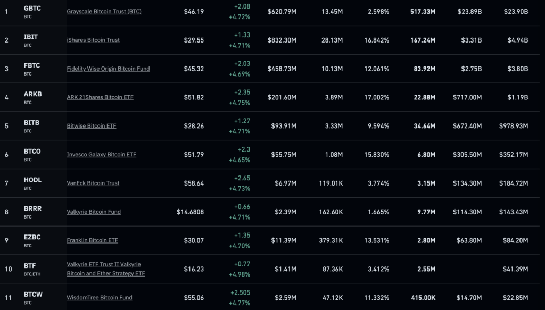Open Fidelity Wise Origin Bitcoin Fund
This screenshot has height=310, width=545.
pos(108,69)
